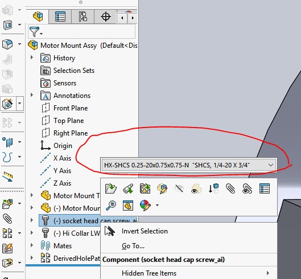Expand the Annotations folder
Viewport: 301px width, 279px height.
point(32,95)
